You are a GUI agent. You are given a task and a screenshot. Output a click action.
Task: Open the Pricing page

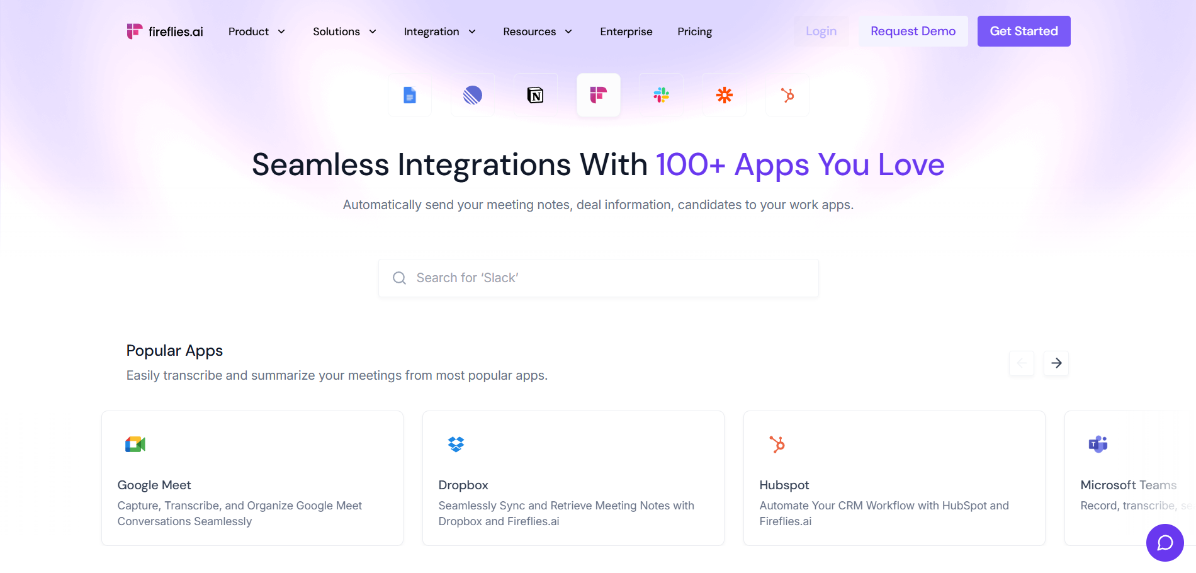(x=695, y=31)
